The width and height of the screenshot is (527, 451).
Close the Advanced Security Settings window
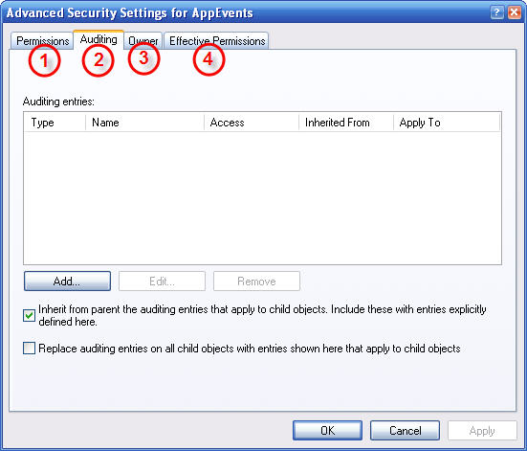coord(515,12)
